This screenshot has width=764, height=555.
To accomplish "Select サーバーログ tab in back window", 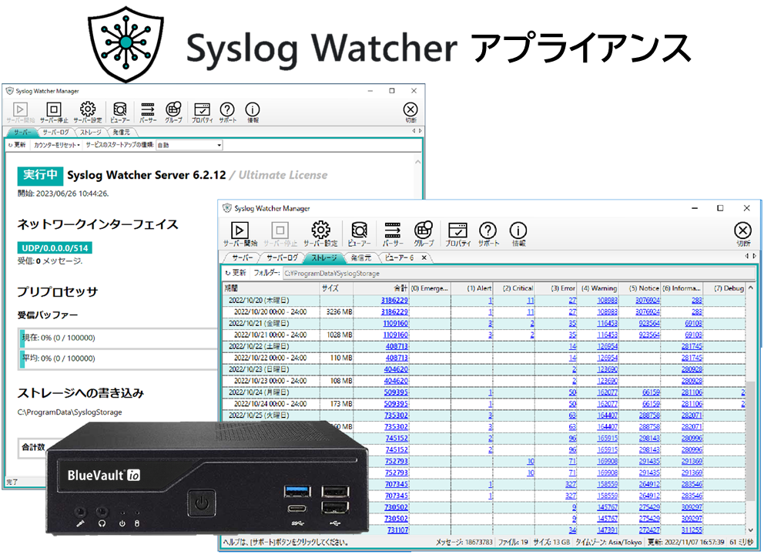I will pos(55,132).
